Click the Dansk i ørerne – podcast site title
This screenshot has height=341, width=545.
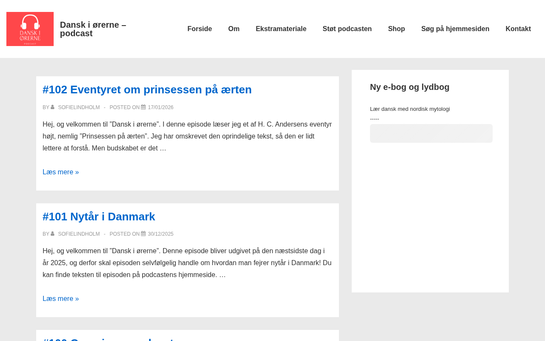point(93,29)
